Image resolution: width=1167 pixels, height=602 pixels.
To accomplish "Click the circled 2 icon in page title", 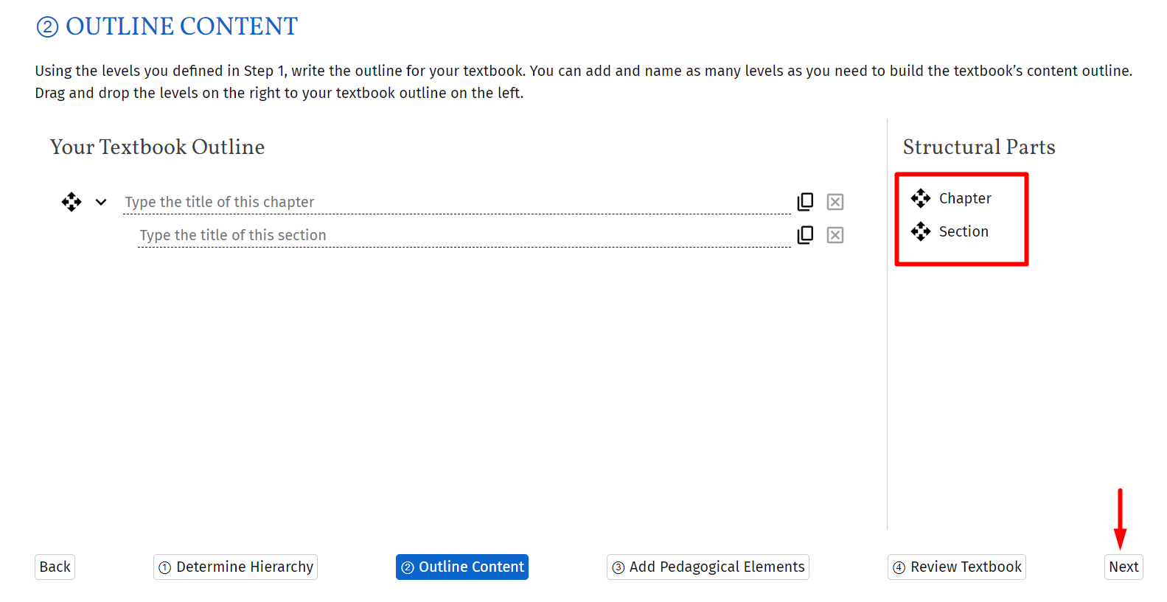I will click(47, 27).
